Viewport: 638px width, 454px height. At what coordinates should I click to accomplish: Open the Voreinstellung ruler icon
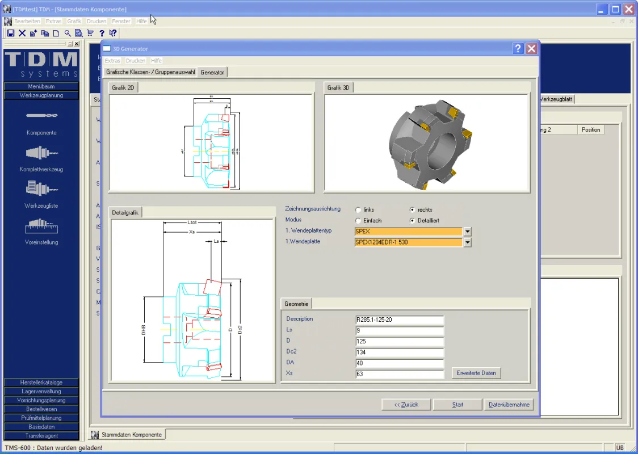41,226
